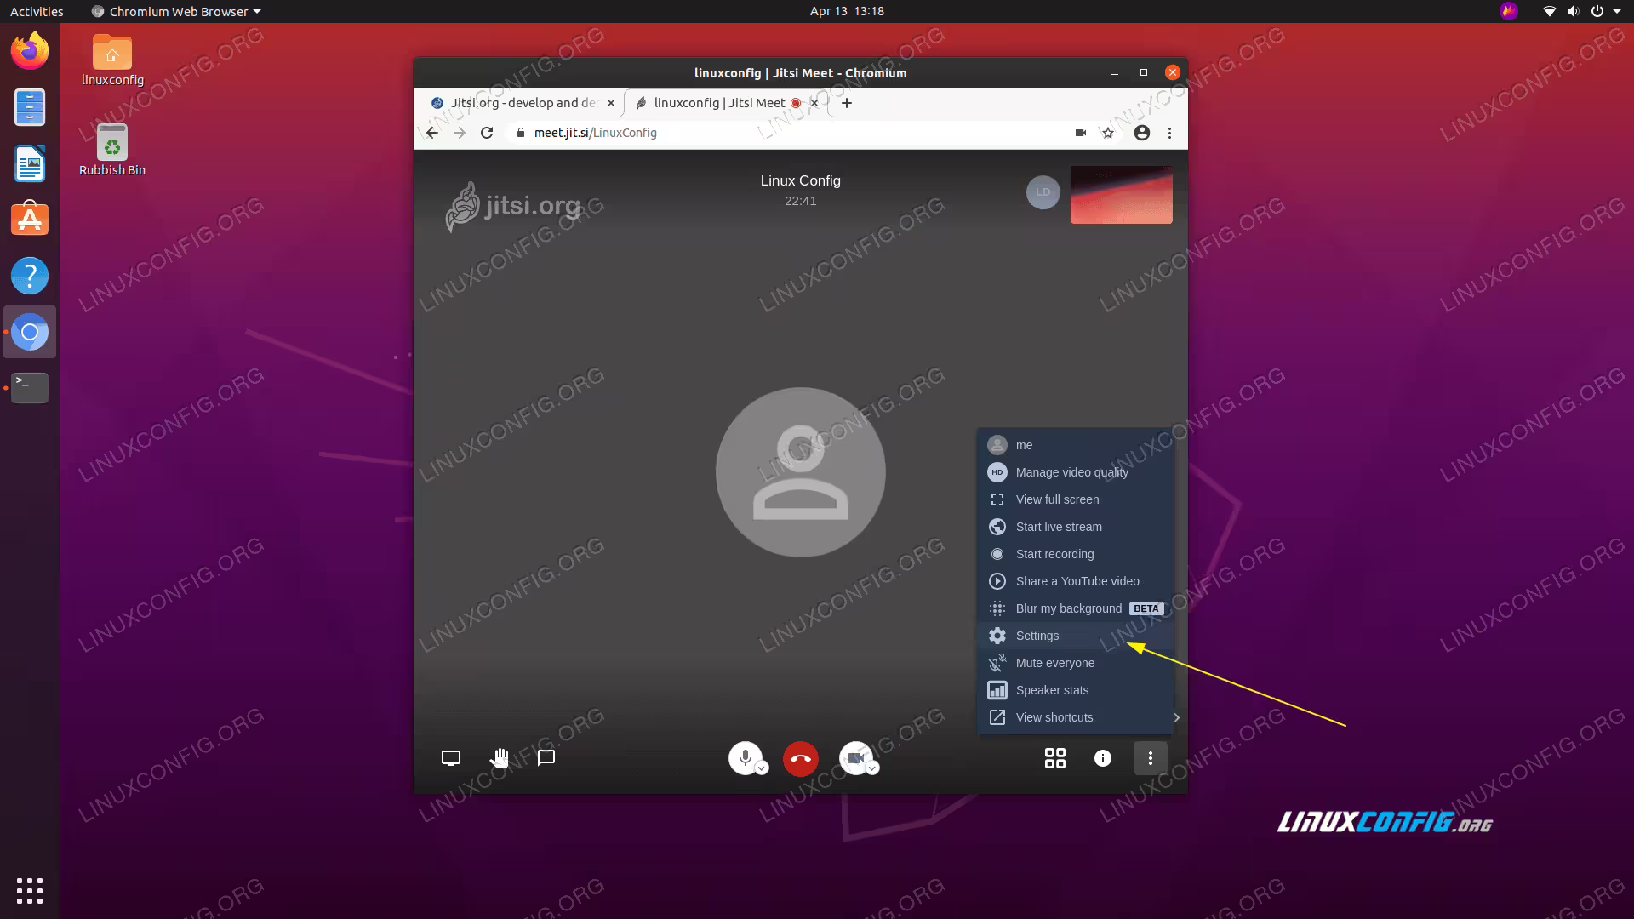Choose View shortcuts
This screenshot has height=919, width=1634.
click(1076, 717)
